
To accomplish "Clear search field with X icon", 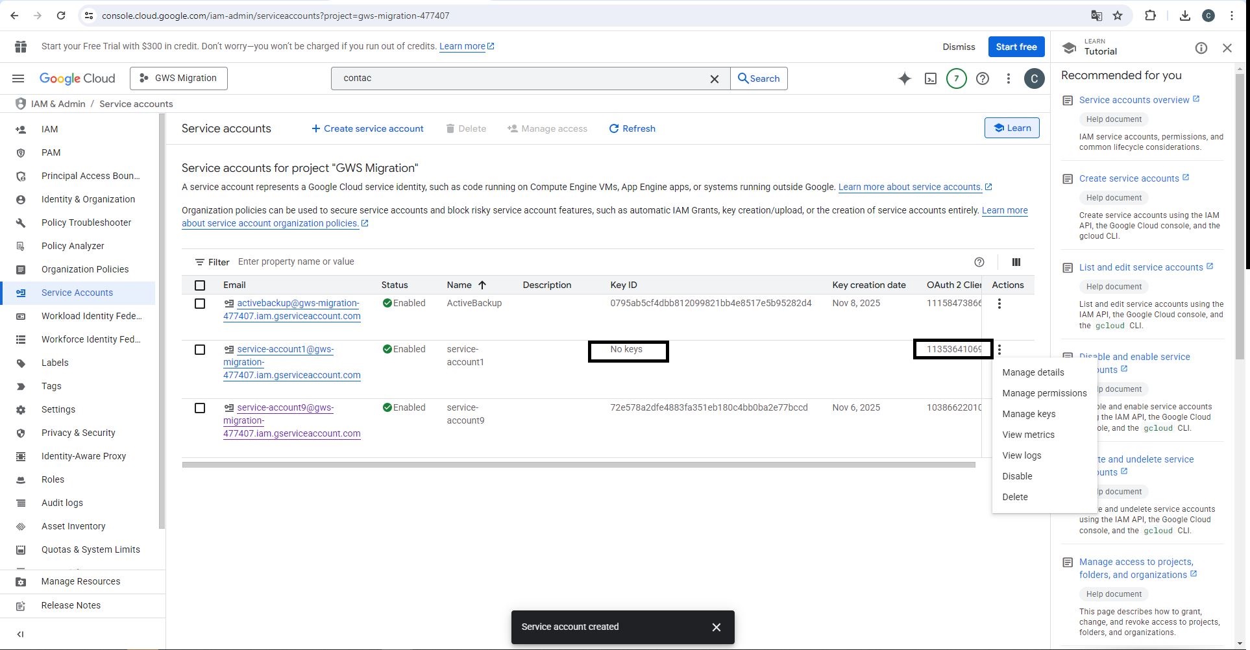I will pyautogui.click(x=714, y=78).
